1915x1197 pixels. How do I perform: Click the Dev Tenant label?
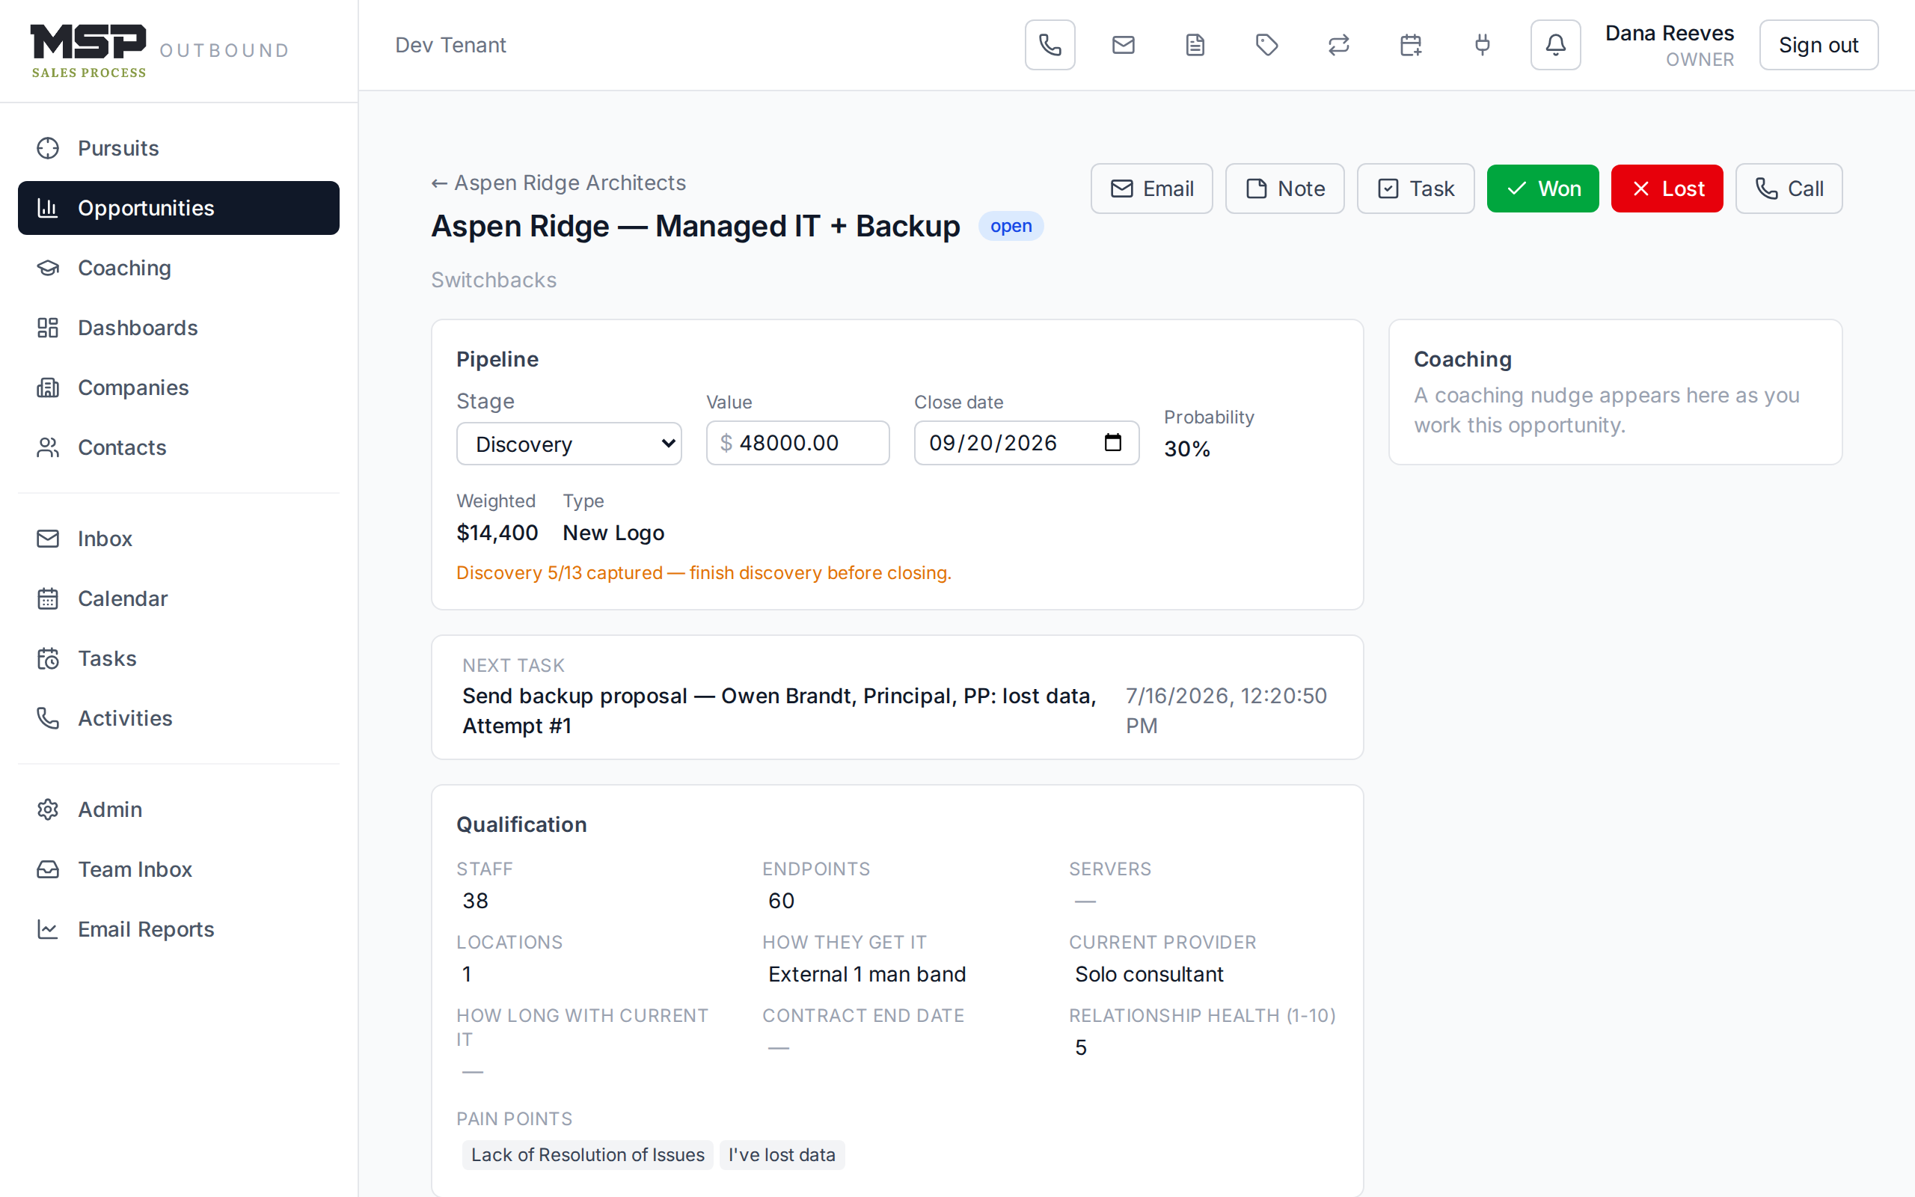pyautogui.click(x=450, y=45)
